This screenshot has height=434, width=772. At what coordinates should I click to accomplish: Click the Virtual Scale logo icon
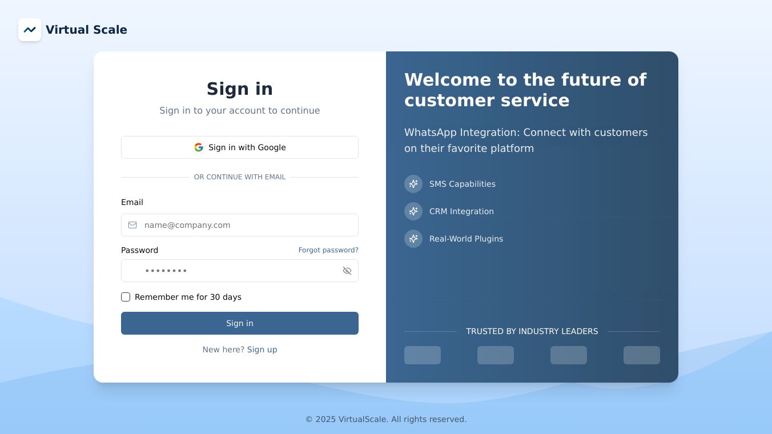click(x=30, y=30)
